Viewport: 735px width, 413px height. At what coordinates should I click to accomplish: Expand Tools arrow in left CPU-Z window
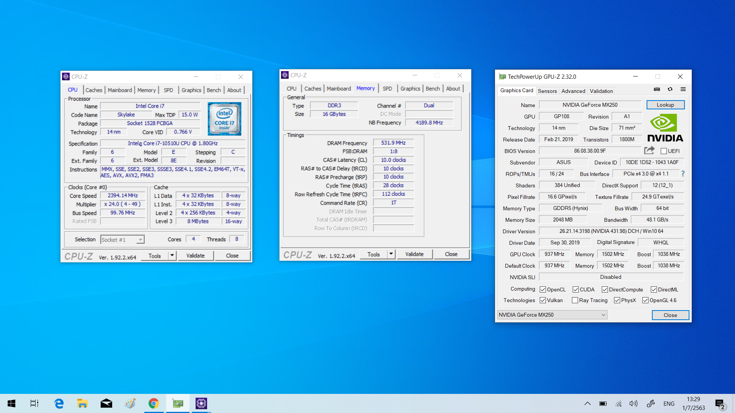172,255
